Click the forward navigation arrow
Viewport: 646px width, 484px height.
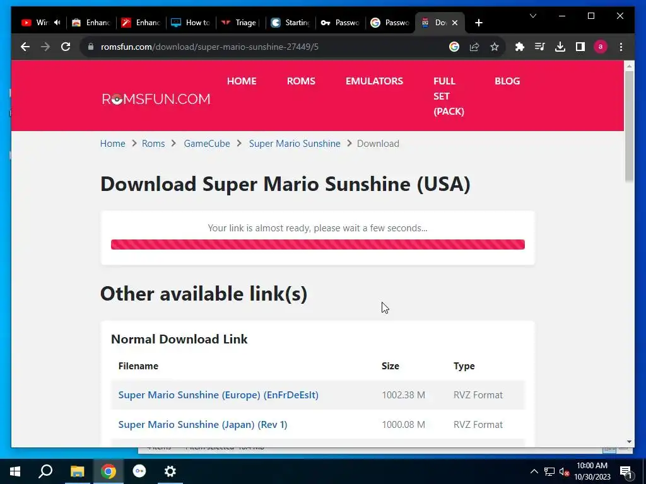coord(45,47)
